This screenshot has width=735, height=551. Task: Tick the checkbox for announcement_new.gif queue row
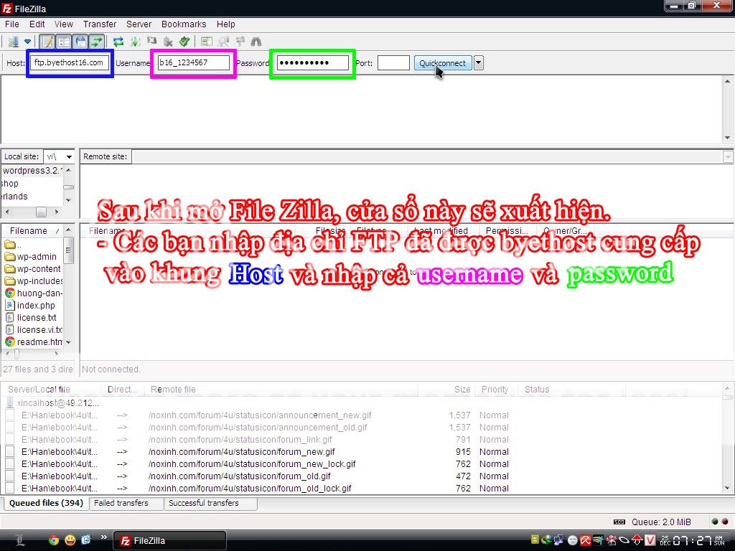(10, 415)
